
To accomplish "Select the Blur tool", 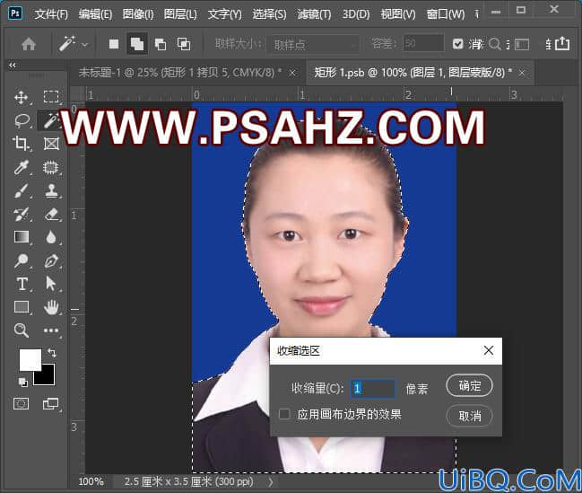I will tap(51, 237).
